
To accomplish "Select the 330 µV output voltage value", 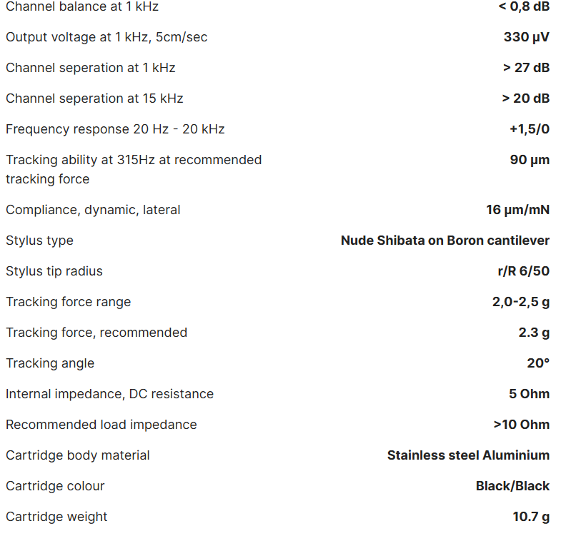I will pyautogui.click(x=526, y=37).
